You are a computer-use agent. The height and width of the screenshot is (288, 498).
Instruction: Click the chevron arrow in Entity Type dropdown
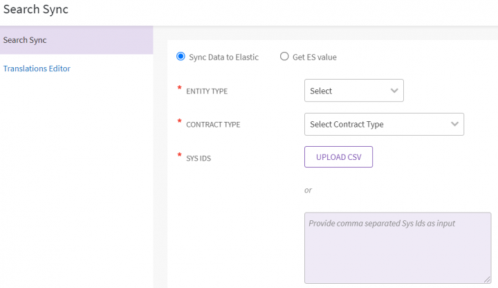pyautogui.click(x=394, y=91)
